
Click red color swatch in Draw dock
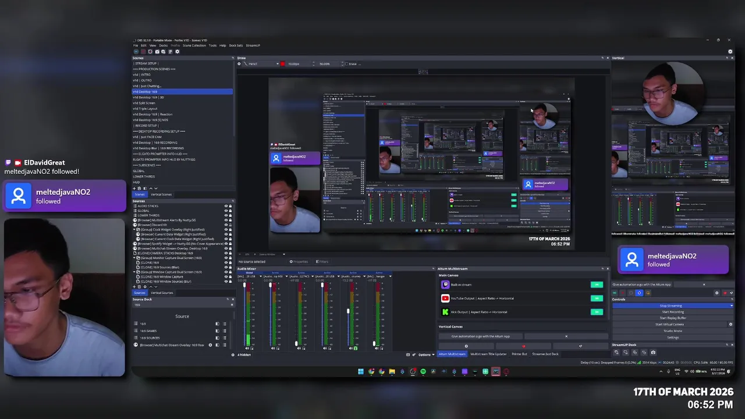[283, 64]
